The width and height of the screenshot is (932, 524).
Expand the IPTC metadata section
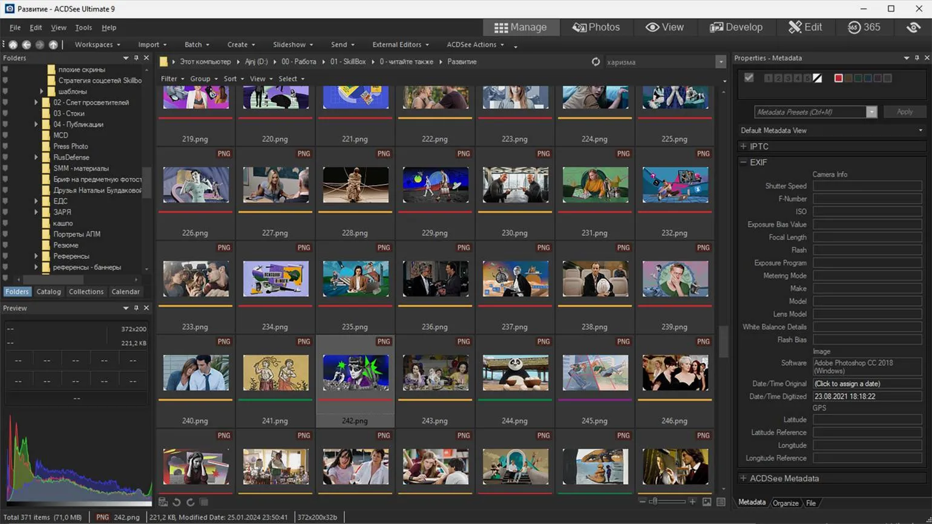tap(744, 146)
